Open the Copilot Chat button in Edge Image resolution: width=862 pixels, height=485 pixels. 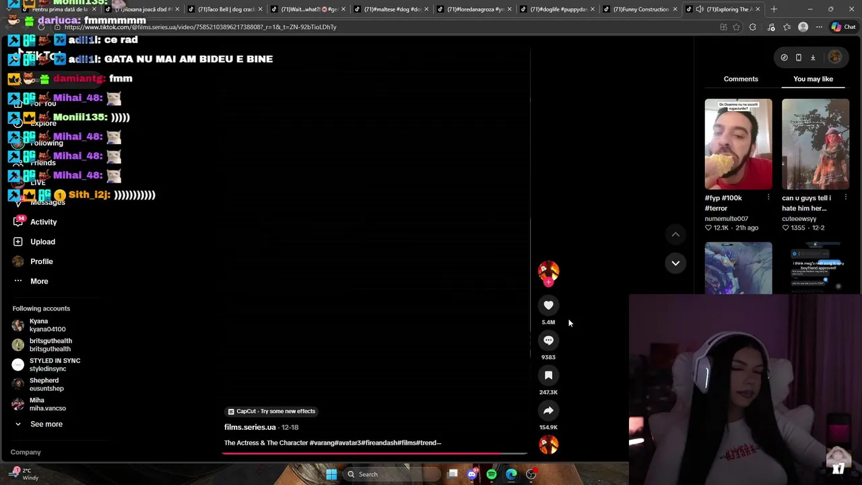click(843, 27)
